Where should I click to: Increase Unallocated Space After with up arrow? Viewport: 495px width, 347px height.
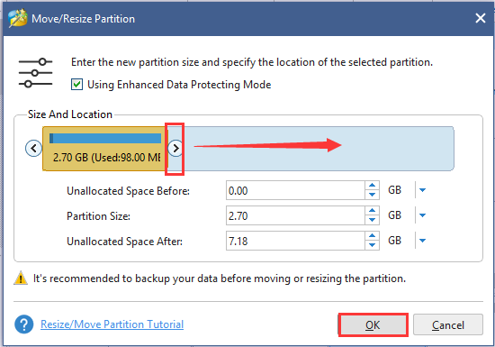(x=372, y=236)
